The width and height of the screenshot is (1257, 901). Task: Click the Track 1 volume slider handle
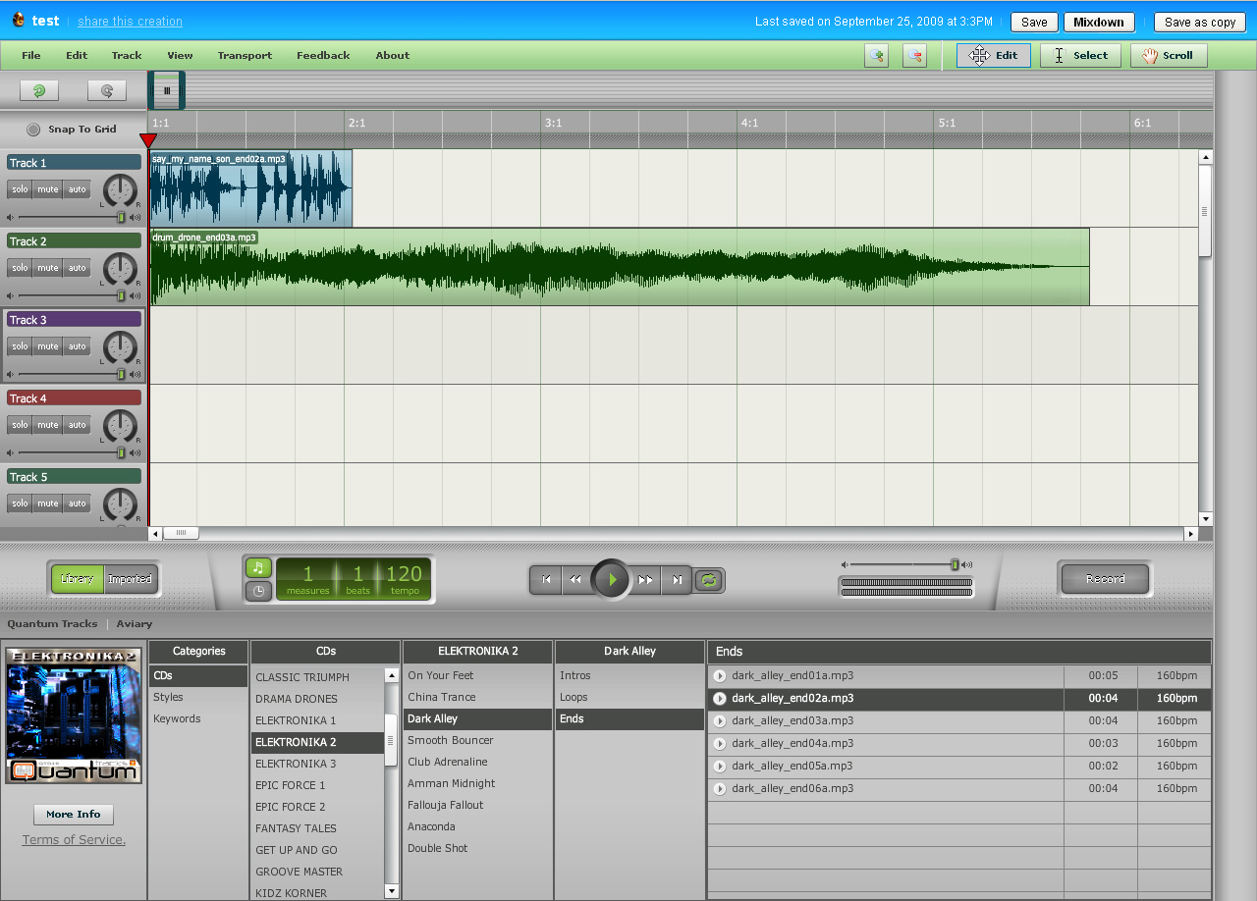click(121, 217)
